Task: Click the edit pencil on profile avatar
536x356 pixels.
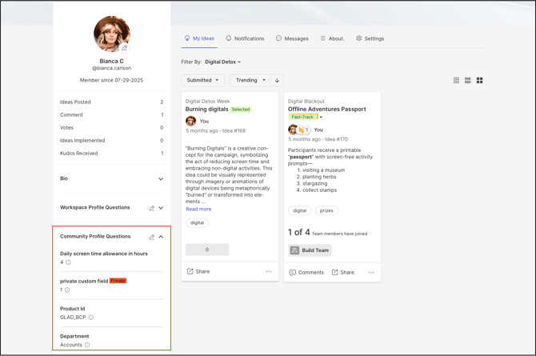Action: click(125, 48)
